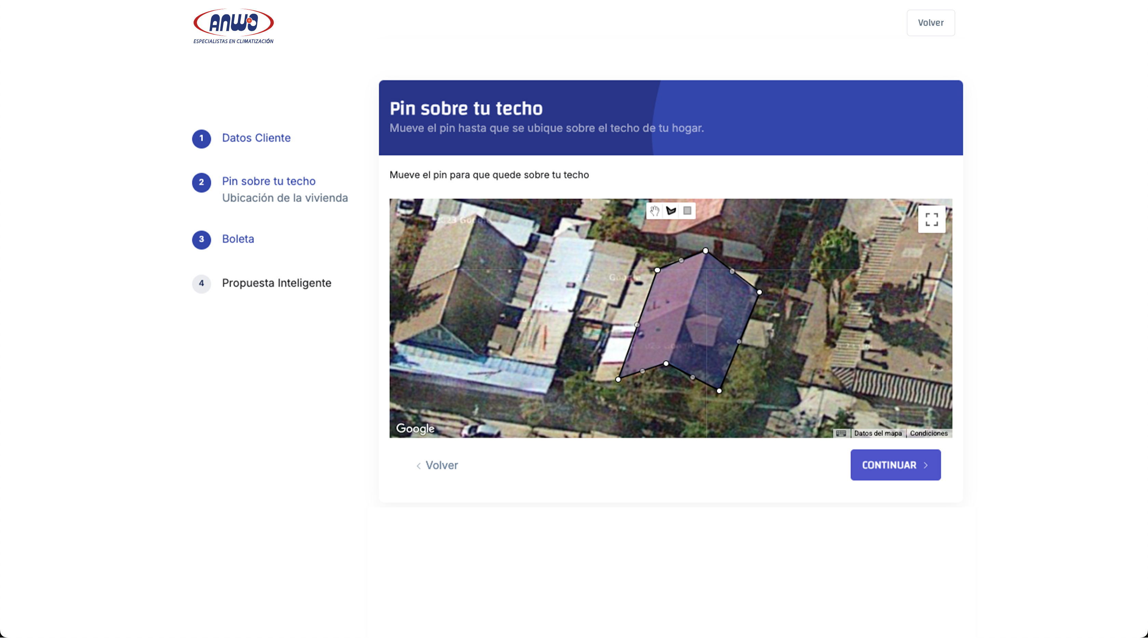Open Datos del mapa link
This screenshot has height=641, width=1148.
(877, 433)
